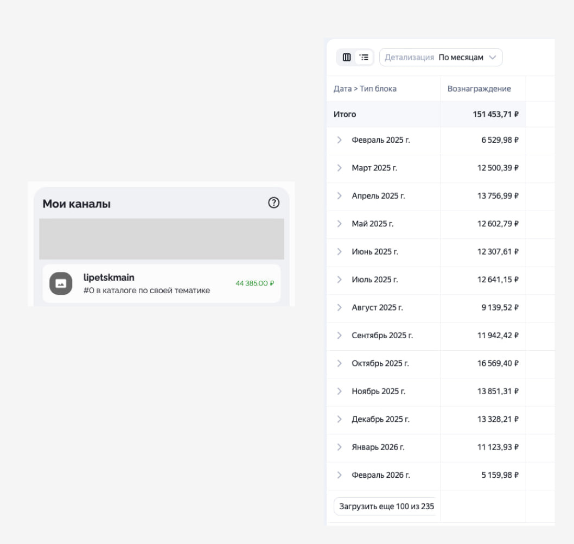
Task: Expand the Февраль 2025 г. row
Action: pos(340,140)
